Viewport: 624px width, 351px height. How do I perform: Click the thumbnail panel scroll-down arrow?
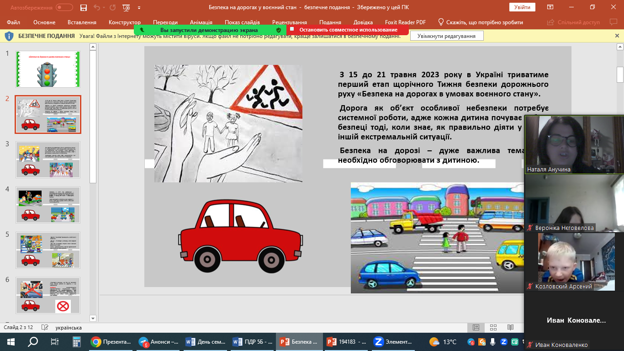tap(93, 318)
